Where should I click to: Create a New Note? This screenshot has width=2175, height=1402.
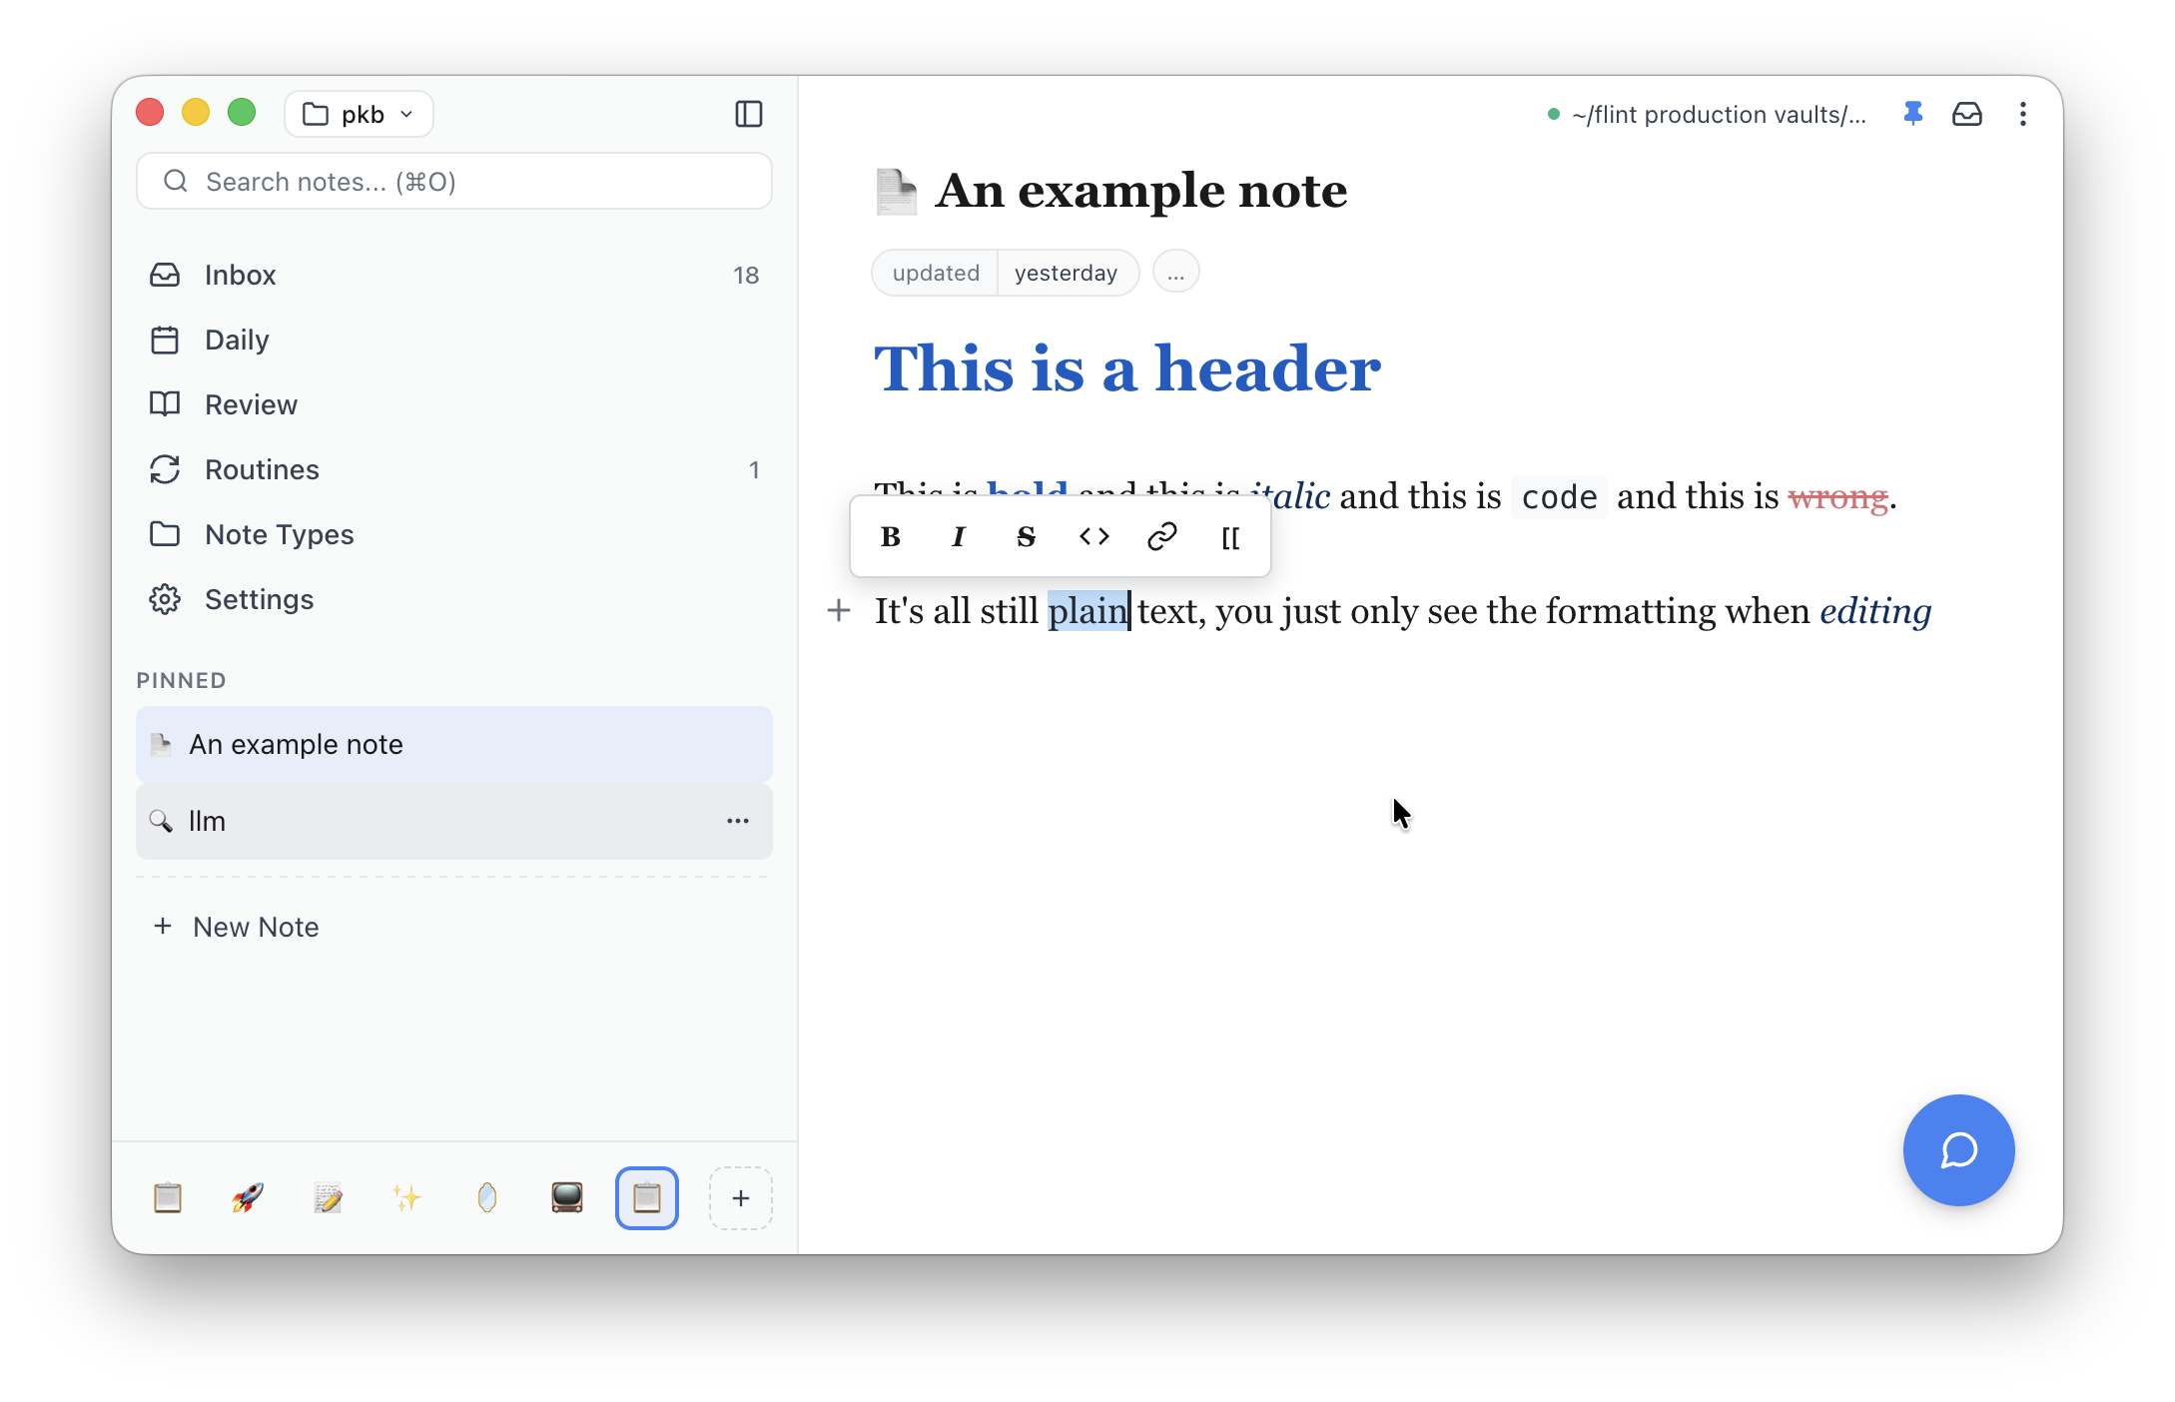pyautogui.click(x=255, y=927)
